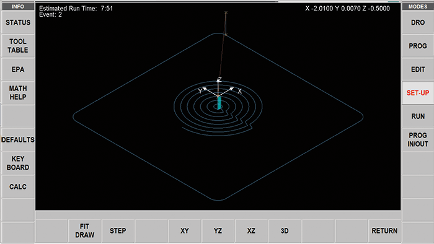Click the teal tool marker in drawing
The height and width of the screenshot is (244, 434).
219,103
